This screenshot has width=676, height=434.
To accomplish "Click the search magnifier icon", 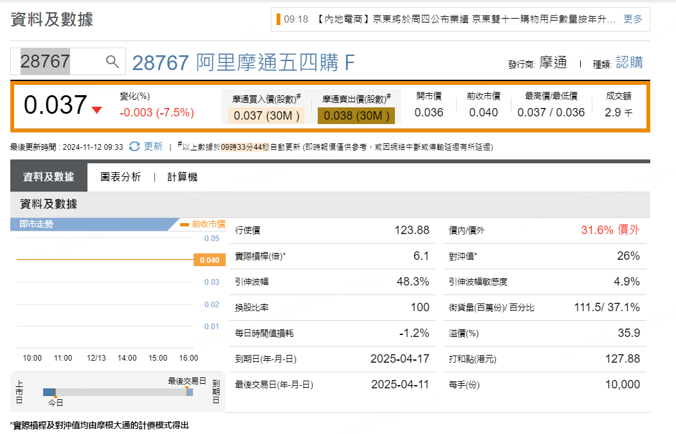I will [x=112, y=62].
